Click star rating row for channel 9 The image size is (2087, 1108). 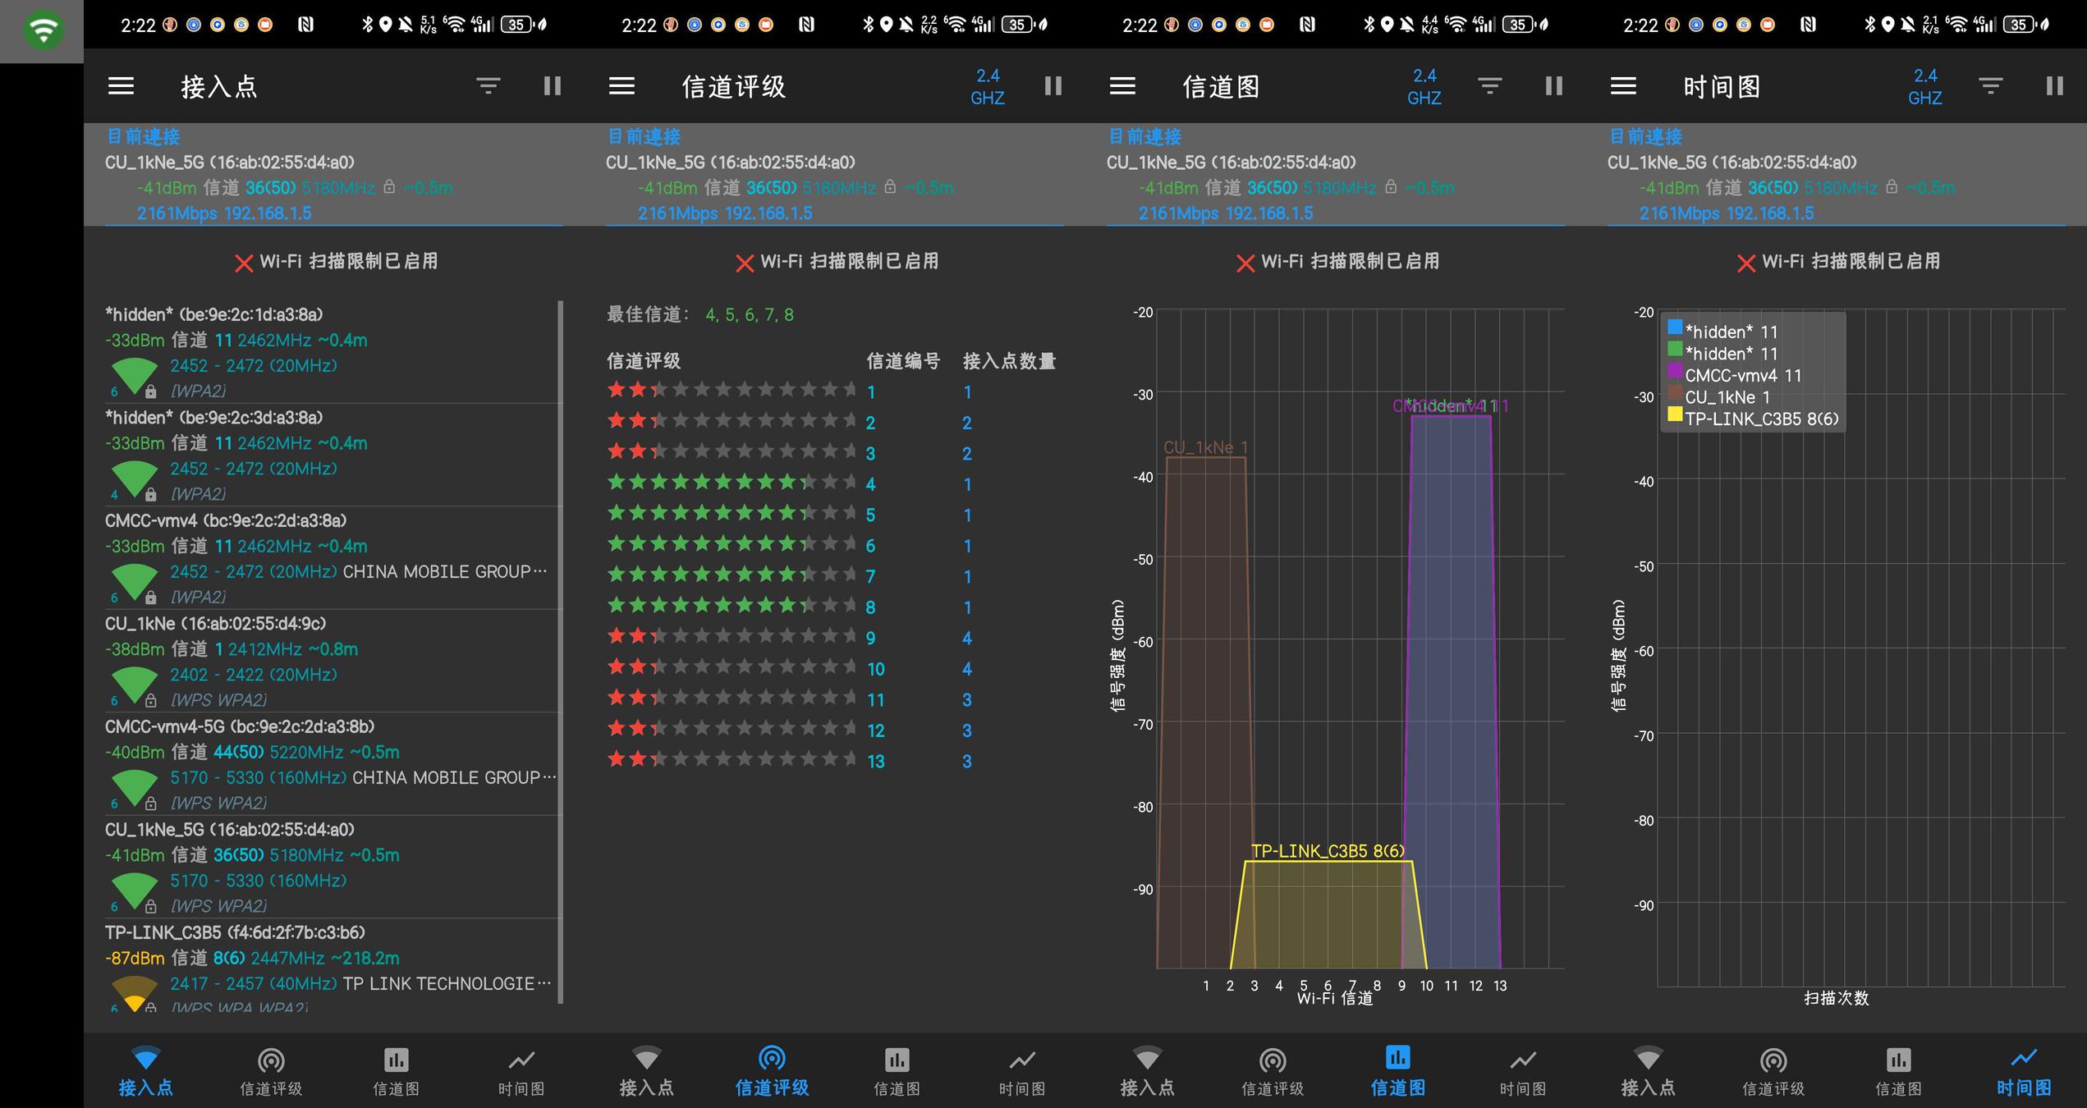[732, 637]
